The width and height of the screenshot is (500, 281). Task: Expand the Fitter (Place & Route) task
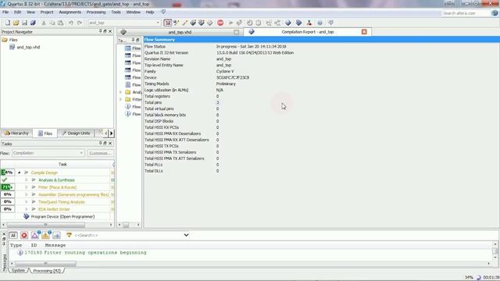27,187
